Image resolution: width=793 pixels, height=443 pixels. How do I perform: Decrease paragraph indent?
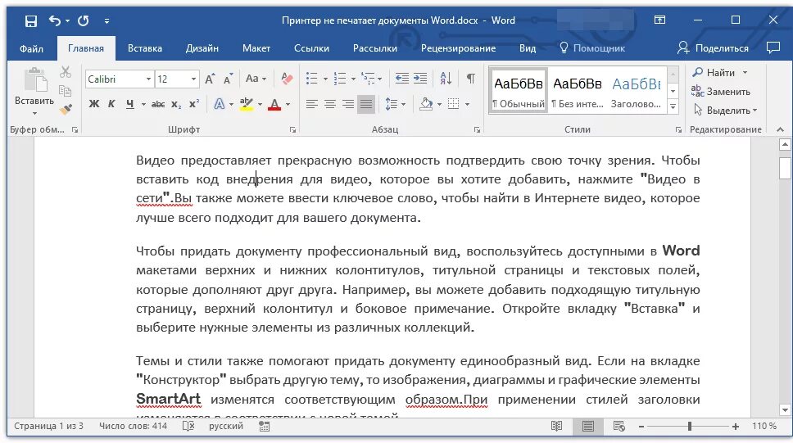(402, 79)
